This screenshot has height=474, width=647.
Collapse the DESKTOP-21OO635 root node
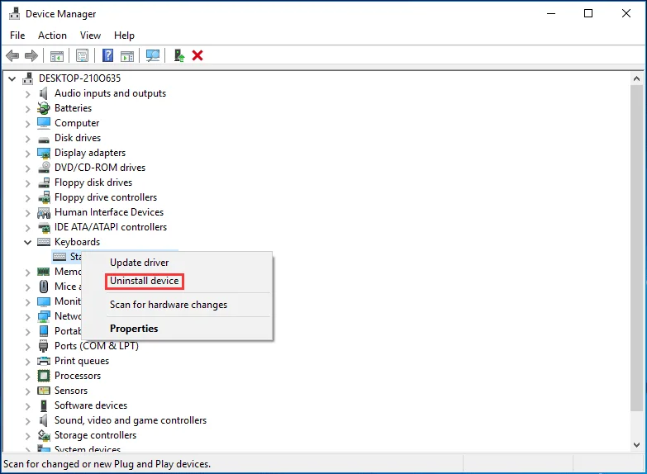(x=12, y=78)
